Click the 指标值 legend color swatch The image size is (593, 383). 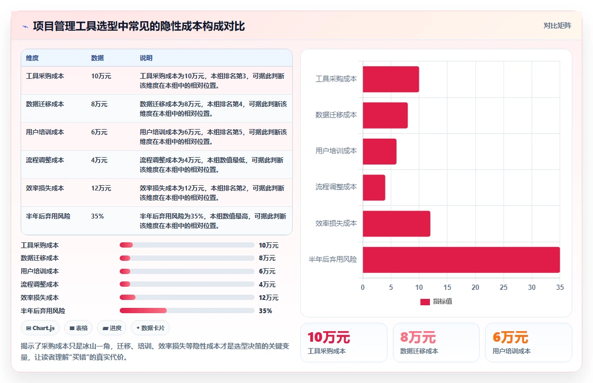425,302
